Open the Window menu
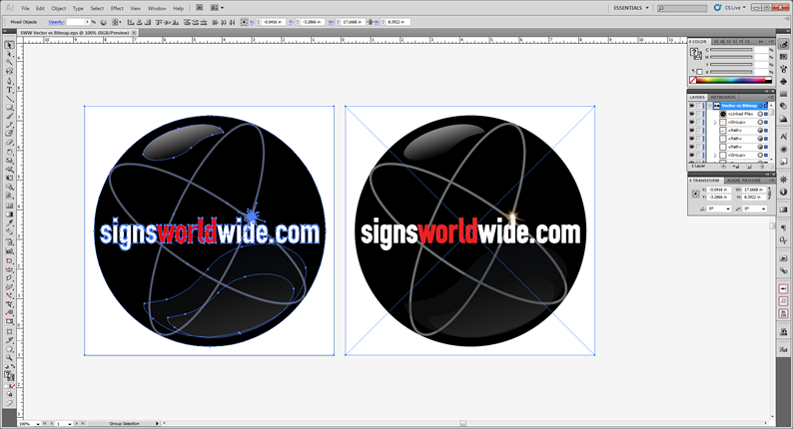The height and width of the screenshot is (429, 793). pos(157,8)
